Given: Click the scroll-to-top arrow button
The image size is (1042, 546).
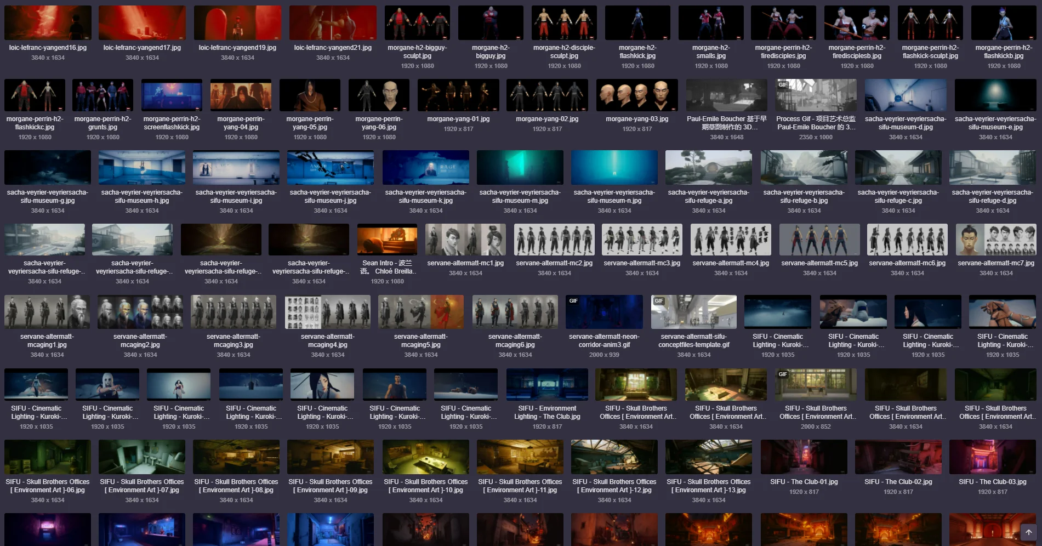Looking at the screenshot, I should (x=1028, y=532).
